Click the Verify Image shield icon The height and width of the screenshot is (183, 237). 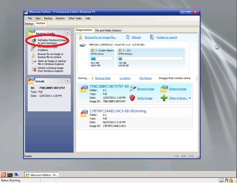[132, 98]
